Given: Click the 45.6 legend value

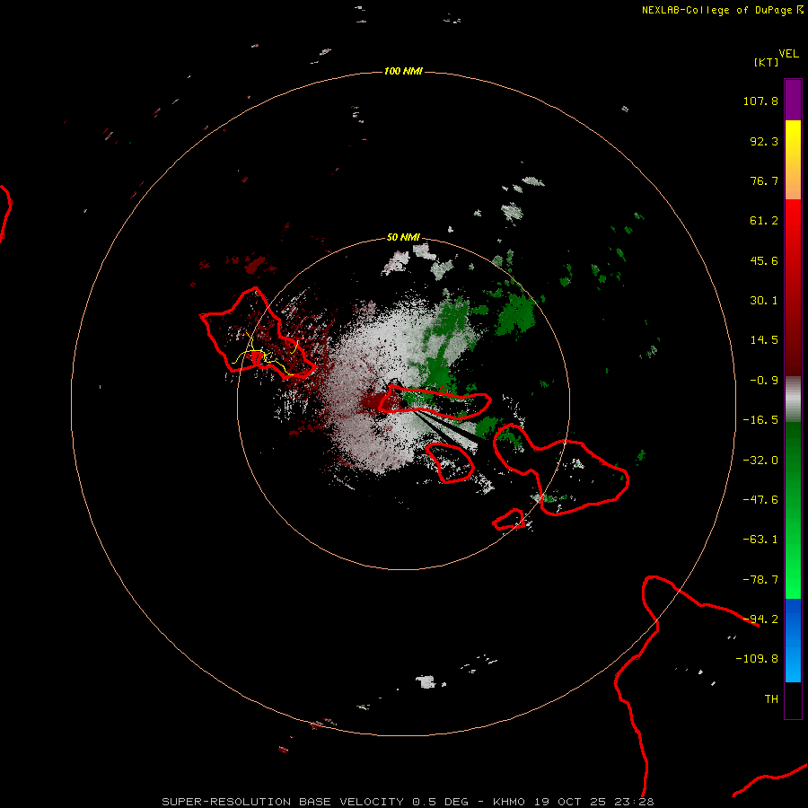Looking at the screenshot, I should (764, 260).
